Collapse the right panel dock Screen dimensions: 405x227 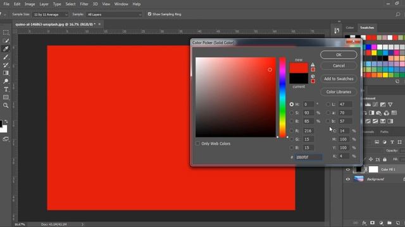(x=339, y=21)
